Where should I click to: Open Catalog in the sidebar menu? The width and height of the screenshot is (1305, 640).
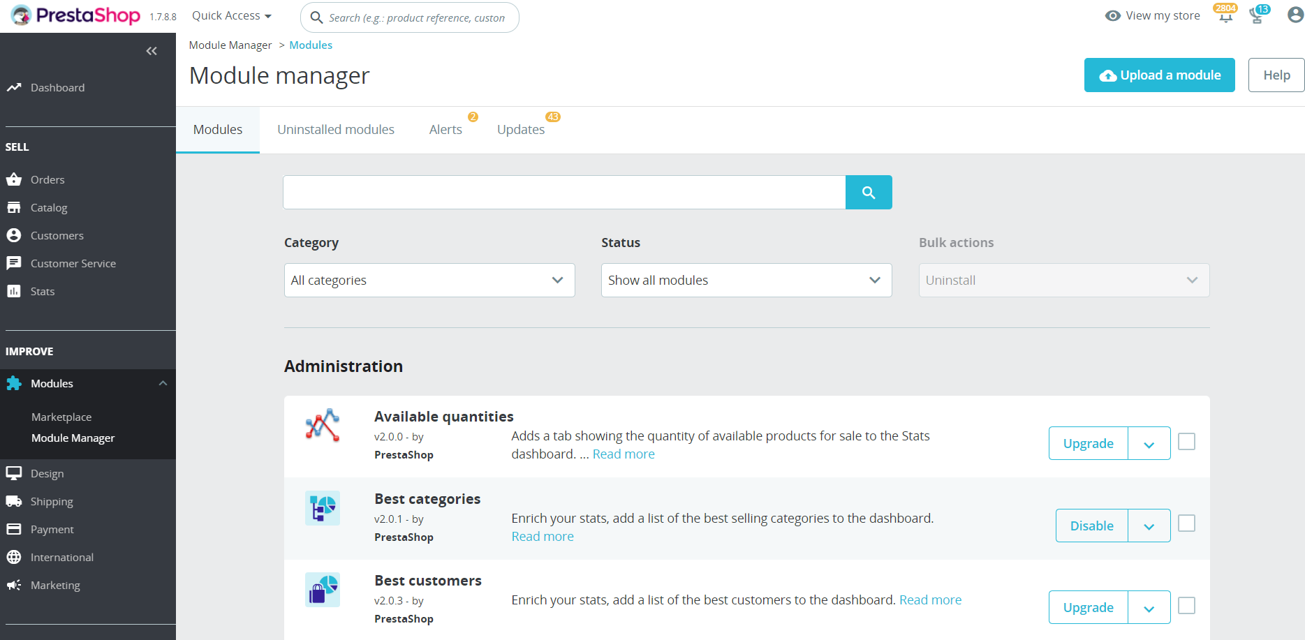point(49,208)
